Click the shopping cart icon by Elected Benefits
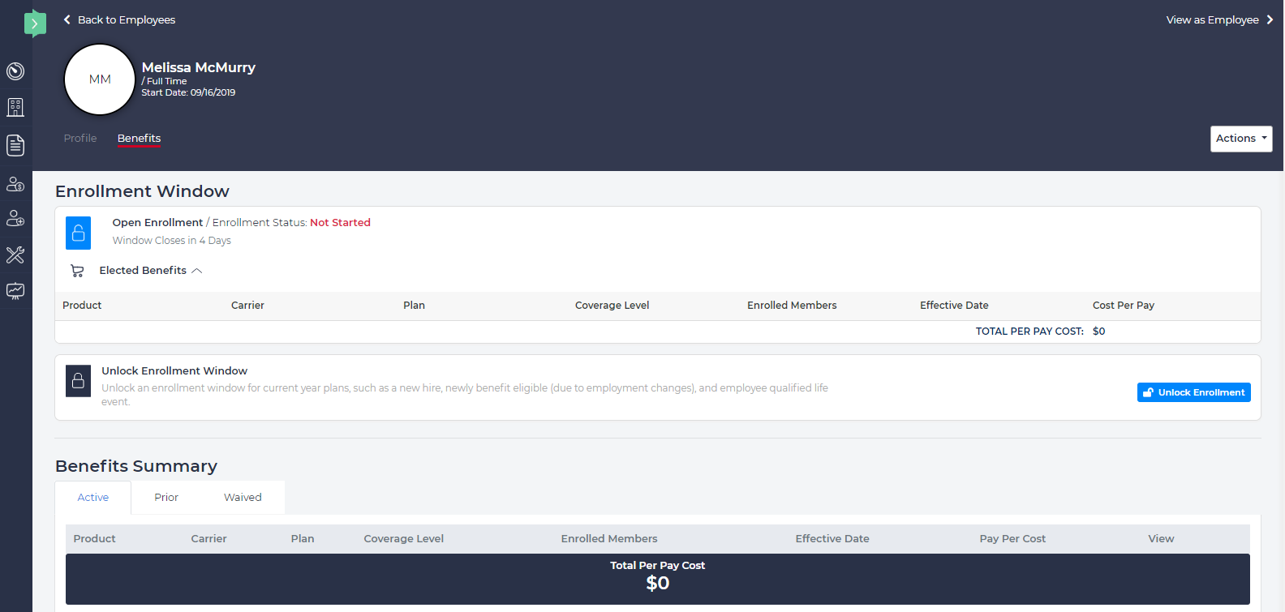Viewport: 1285px width, 612px height. [x=77, y=271]
